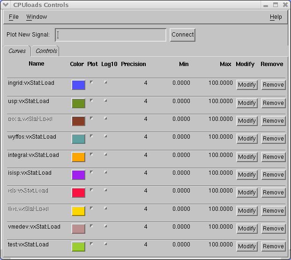The height and width of the screenshot is (260, 291).
Task: Toggle Plot checkbox for ingrid:vxStat:Load
Action: [x=91, y=82]
